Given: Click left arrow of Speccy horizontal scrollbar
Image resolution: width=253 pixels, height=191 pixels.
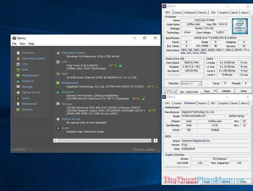Looking at the screenshot, I should pos(55,141).
